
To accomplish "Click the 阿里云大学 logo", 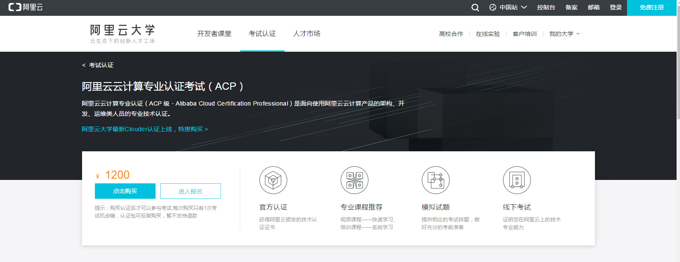I will [123, 34].
